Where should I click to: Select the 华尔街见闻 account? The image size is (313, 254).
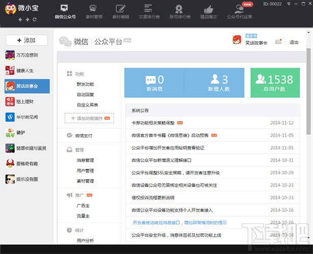pos(27,117)
